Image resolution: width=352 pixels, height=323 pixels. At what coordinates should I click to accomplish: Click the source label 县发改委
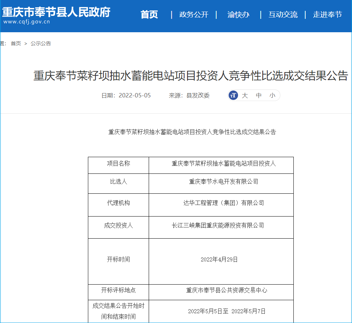coord(198,96)
